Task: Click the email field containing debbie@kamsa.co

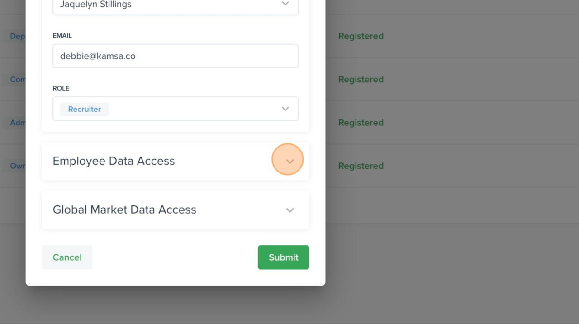Action: point(175,56)
